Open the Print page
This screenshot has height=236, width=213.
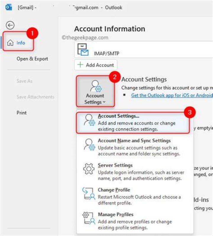pyautogui.click(x=22, y=113)
